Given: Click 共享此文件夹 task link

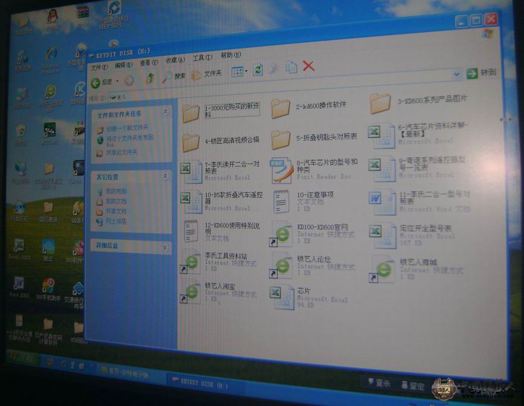Looking at the screenshot, I should tap(117, 153).
